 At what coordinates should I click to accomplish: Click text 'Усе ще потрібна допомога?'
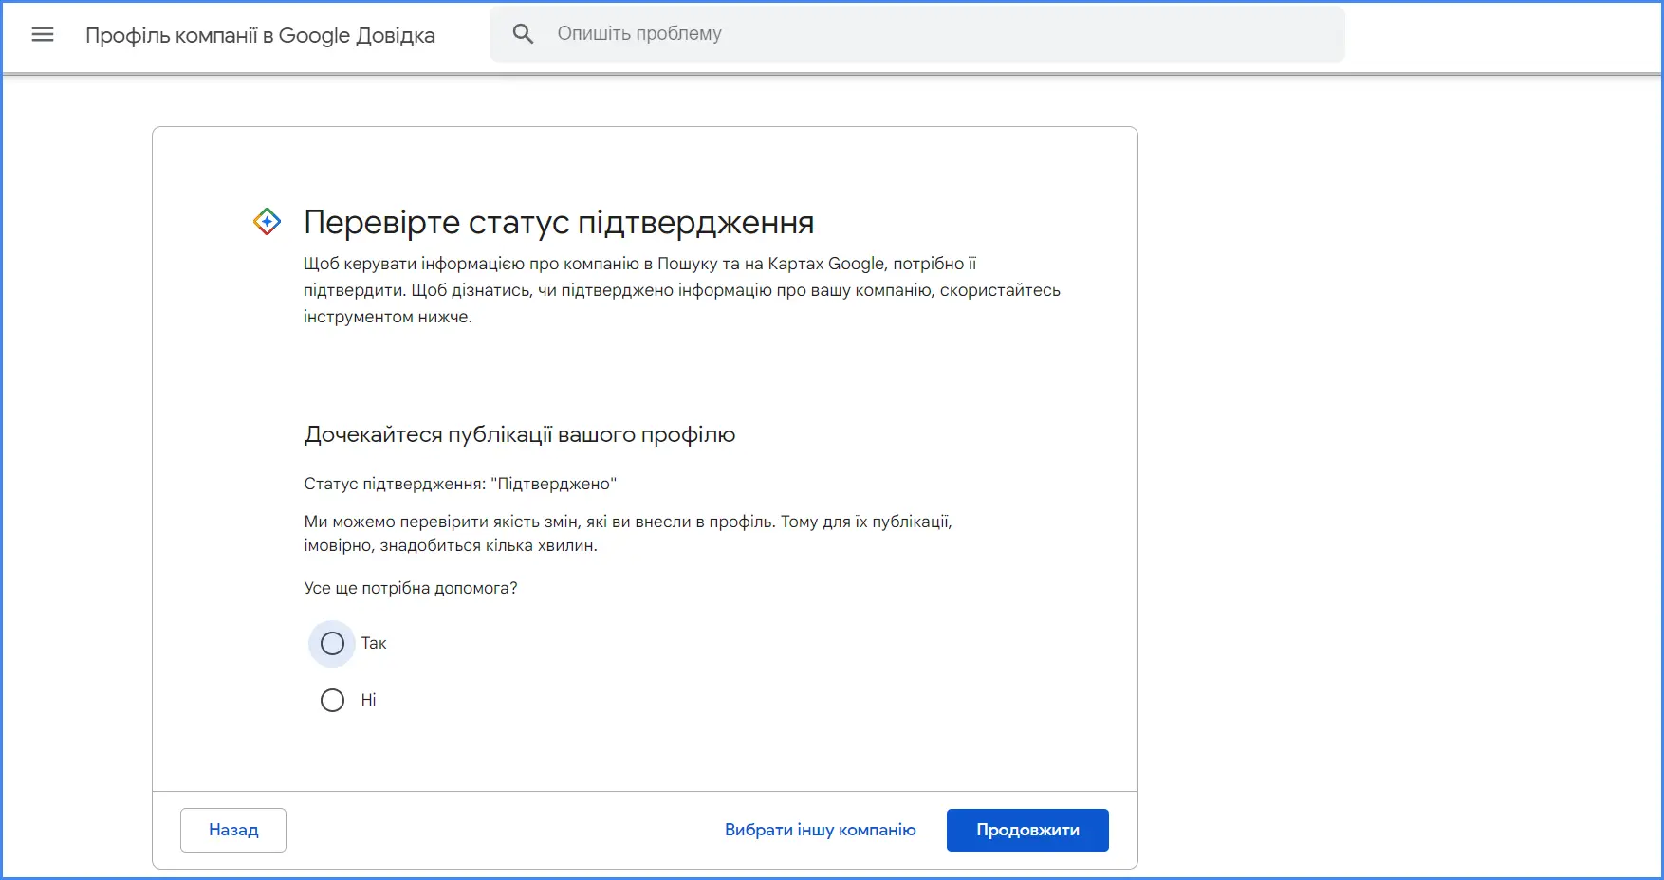(x=411, y=588)
